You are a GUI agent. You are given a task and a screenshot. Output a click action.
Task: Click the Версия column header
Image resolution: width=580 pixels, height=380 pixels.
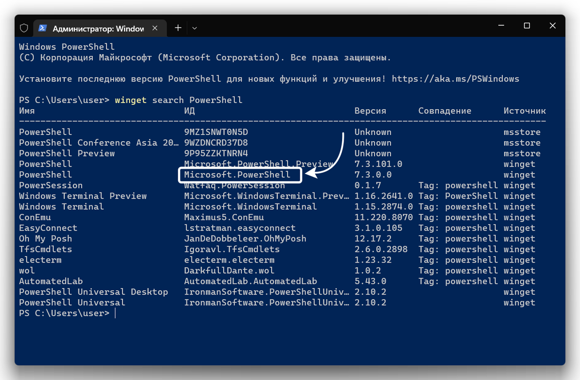click(x=370, y=111)
